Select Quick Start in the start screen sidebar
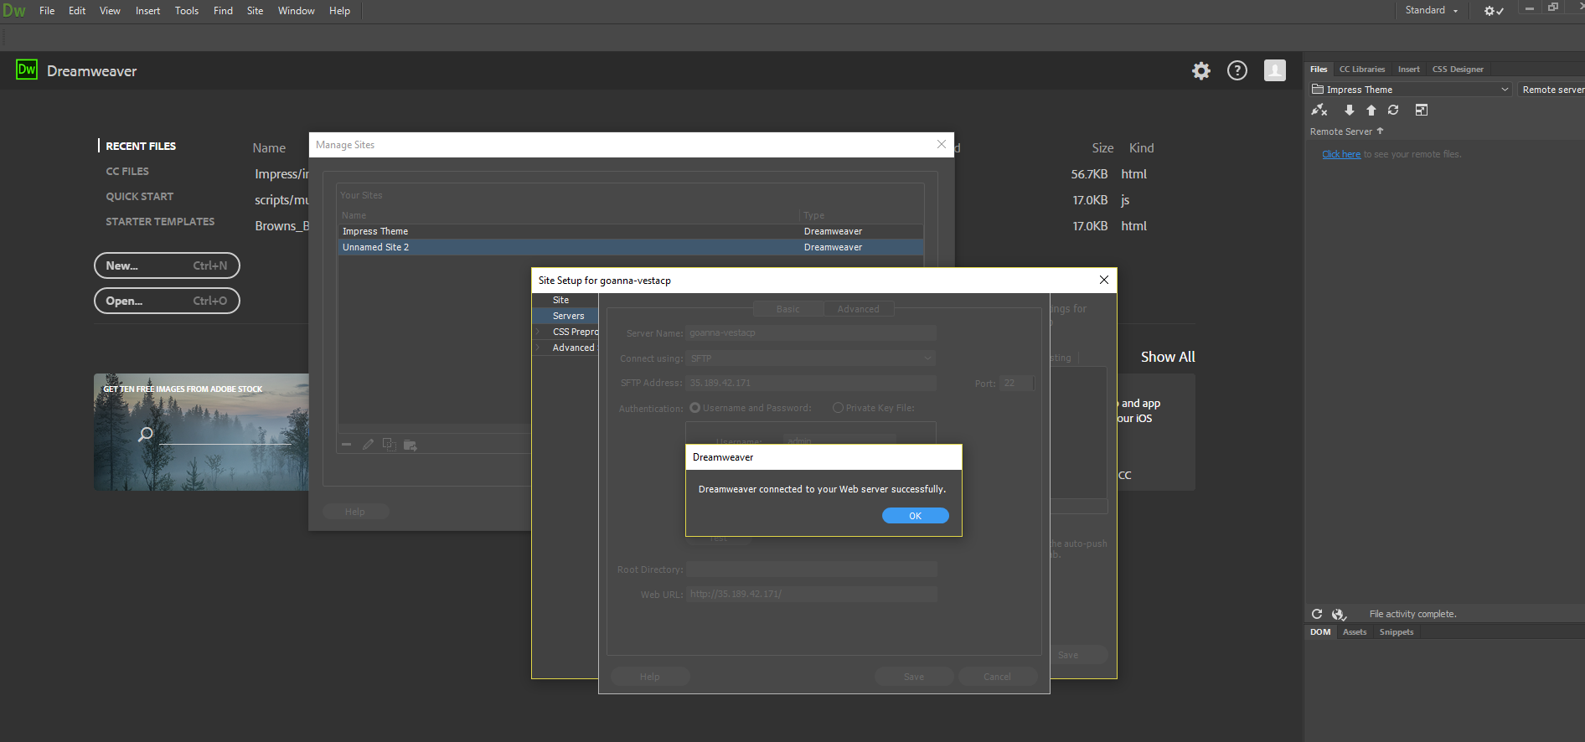 click(139, 196)
